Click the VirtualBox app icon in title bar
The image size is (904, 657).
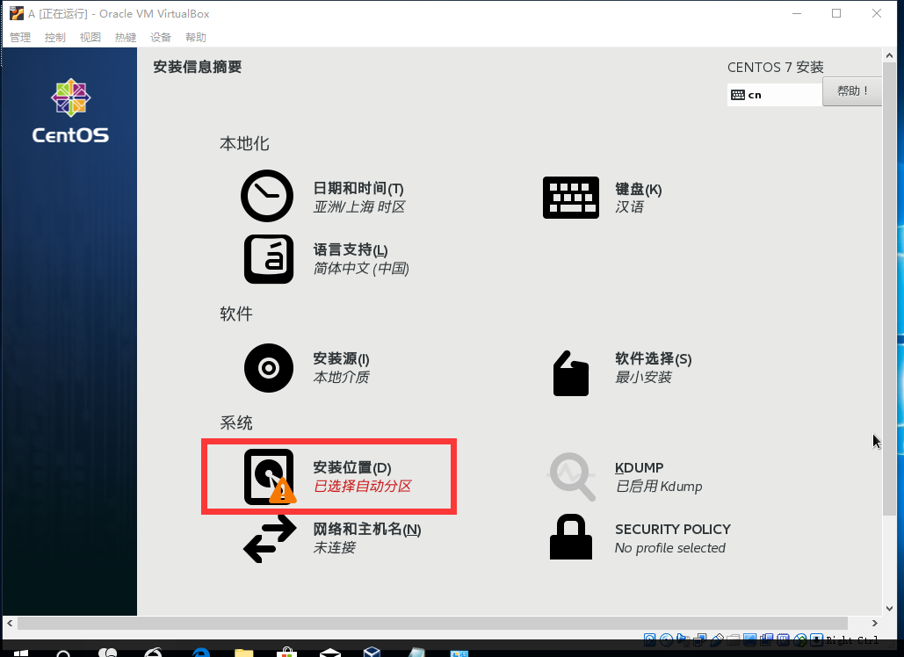point(17,13)
